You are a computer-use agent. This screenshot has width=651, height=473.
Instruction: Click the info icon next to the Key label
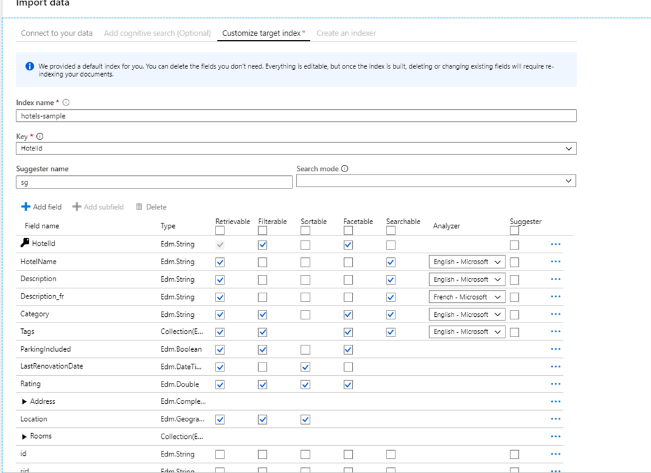(39, 135)
